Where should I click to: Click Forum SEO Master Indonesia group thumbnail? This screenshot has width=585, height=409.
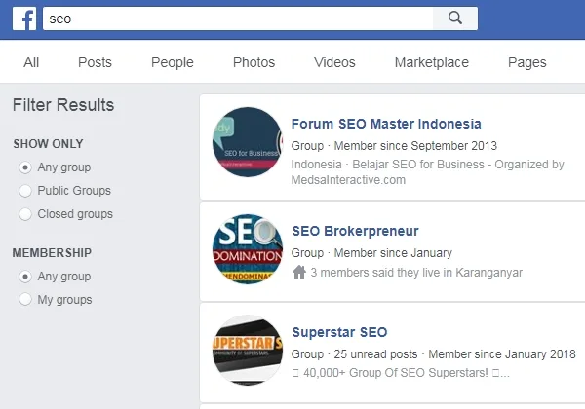(248, 142)
